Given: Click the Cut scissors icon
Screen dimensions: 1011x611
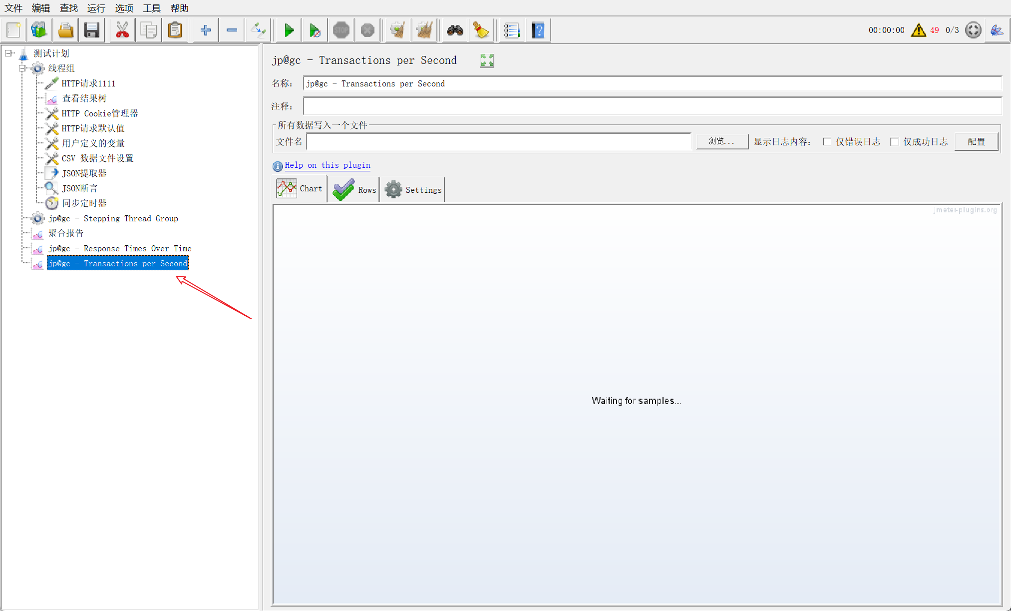Looking at the screenshot, I should tap(122, 30).
